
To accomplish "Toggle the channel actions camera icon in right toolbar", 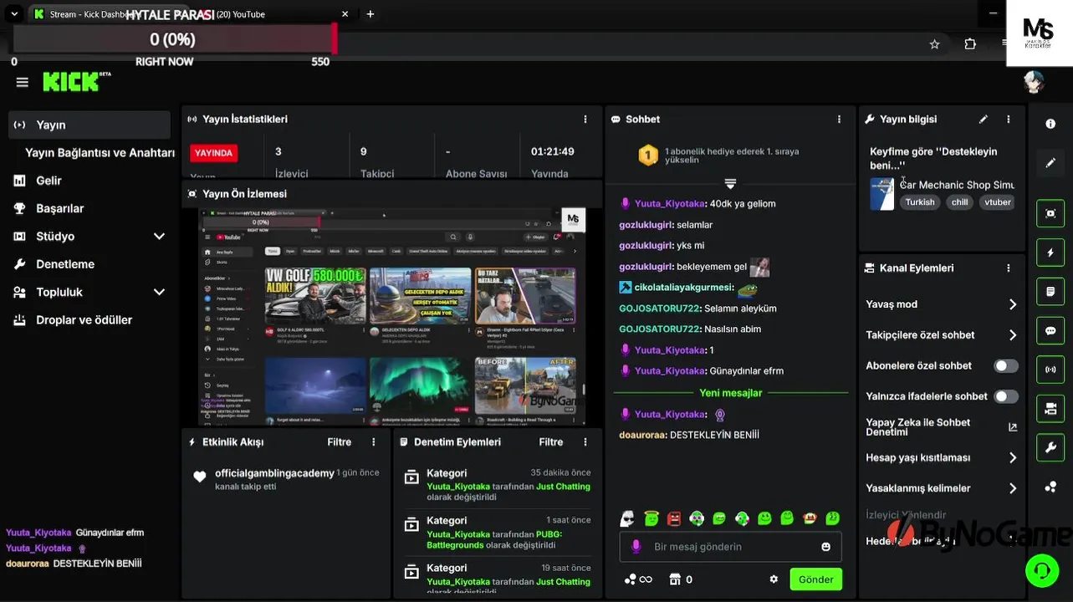I will click(x=1050, y=408).
